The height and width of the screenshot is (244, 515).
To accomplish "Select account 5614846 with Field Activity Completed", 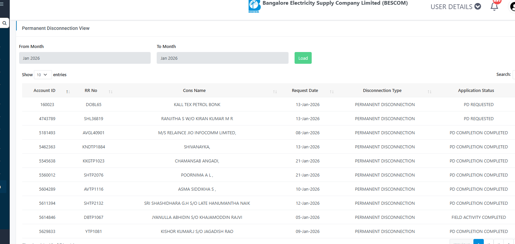I will click(x=47, y=217).
